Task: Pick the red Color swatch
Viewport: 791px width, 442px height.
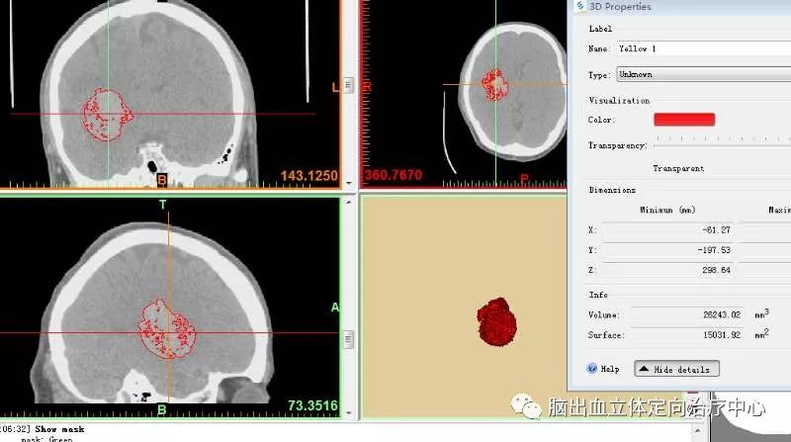Action: tap(683, 120)
